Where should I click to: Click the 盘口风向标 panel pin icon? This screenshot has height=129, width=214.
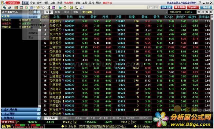point(39,109)
